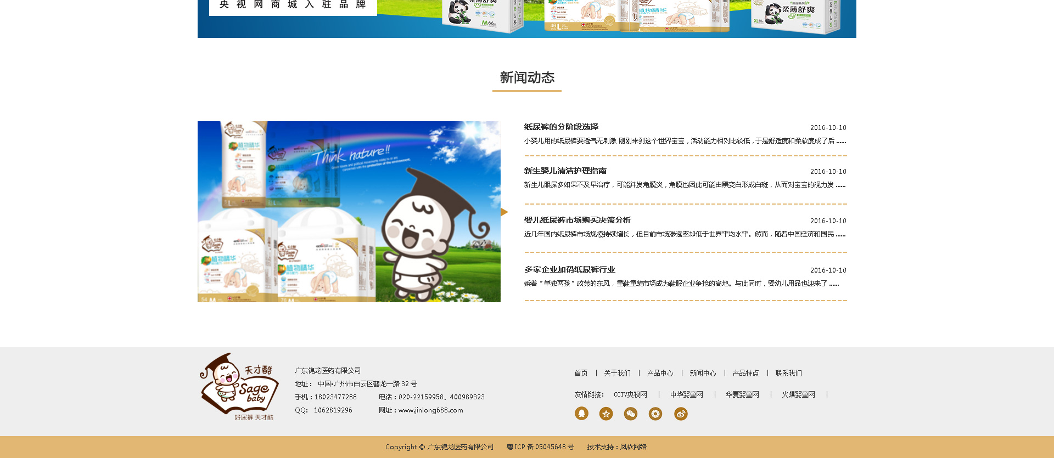Select 产品中心 in footer navigation
This screenshot has height=458, width=1054.
tap(660, 373)
